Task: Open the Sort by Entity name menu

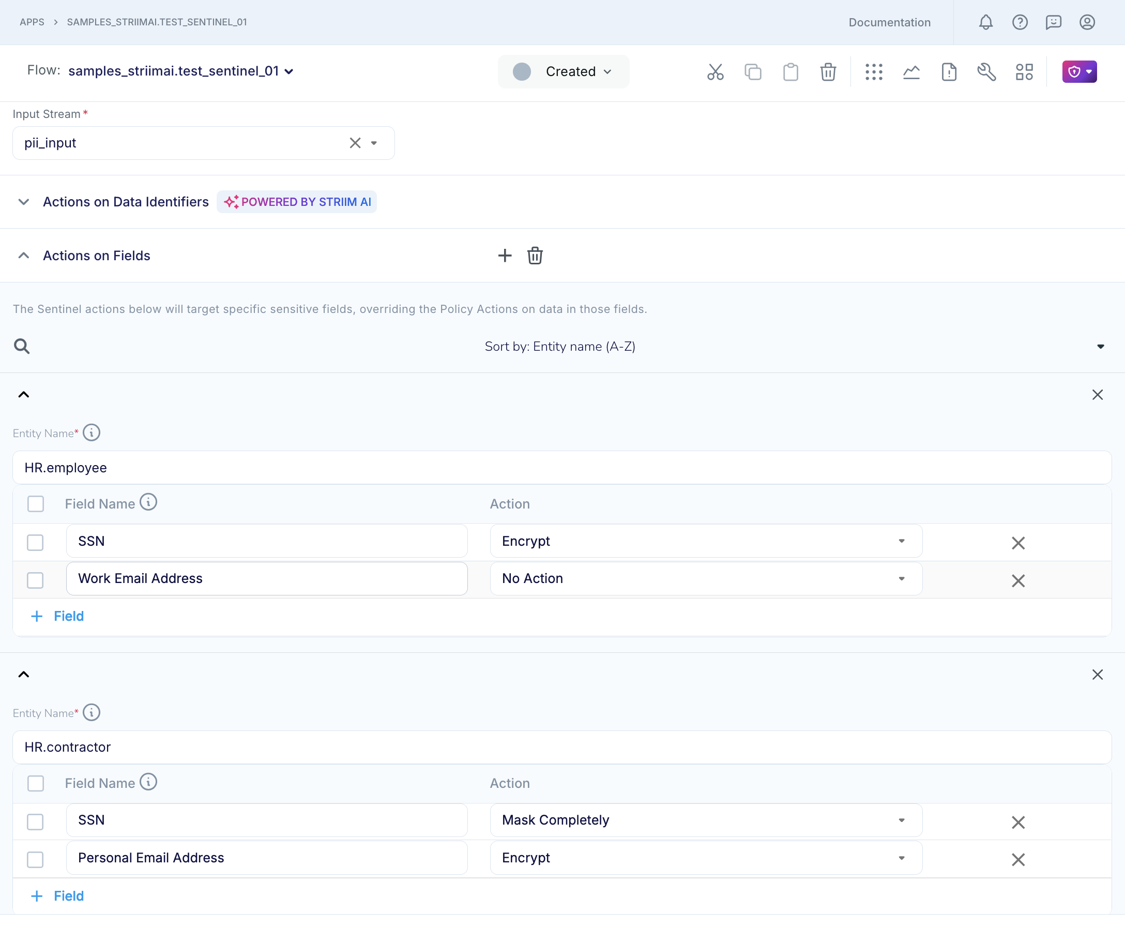Action: tap(560, 347)
